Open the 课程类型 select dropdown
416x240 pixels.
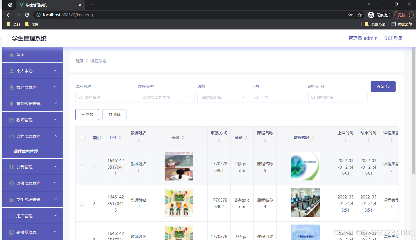click(x=166, y=97)
